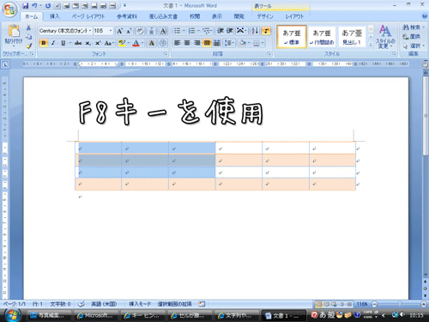Screen dimensions: 429x322
Task: Click the Sort icon in paragraph group
Action: click(x=255, y=31)
